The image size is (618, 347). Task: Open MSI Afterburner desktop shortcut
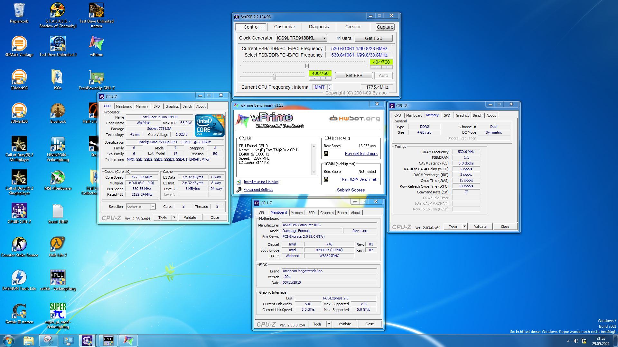[58, 178]
